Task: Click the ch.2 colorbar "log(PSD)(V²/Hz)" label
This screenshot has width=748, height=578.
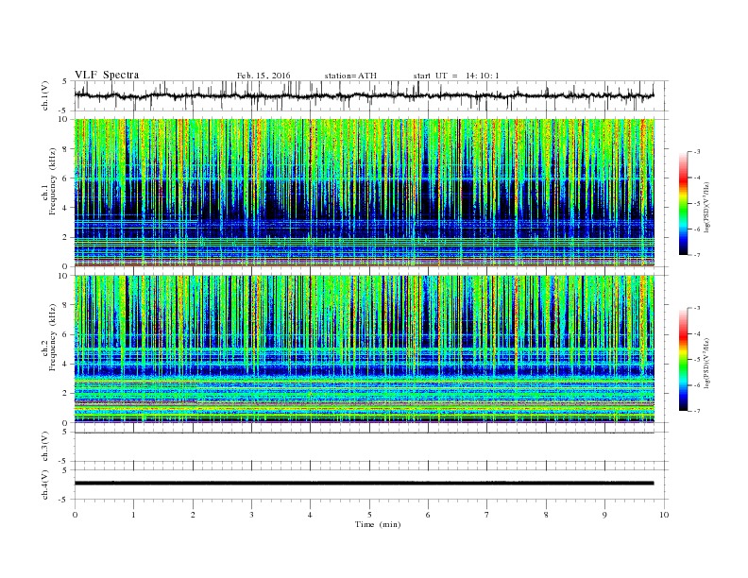Action: point(706,363)
